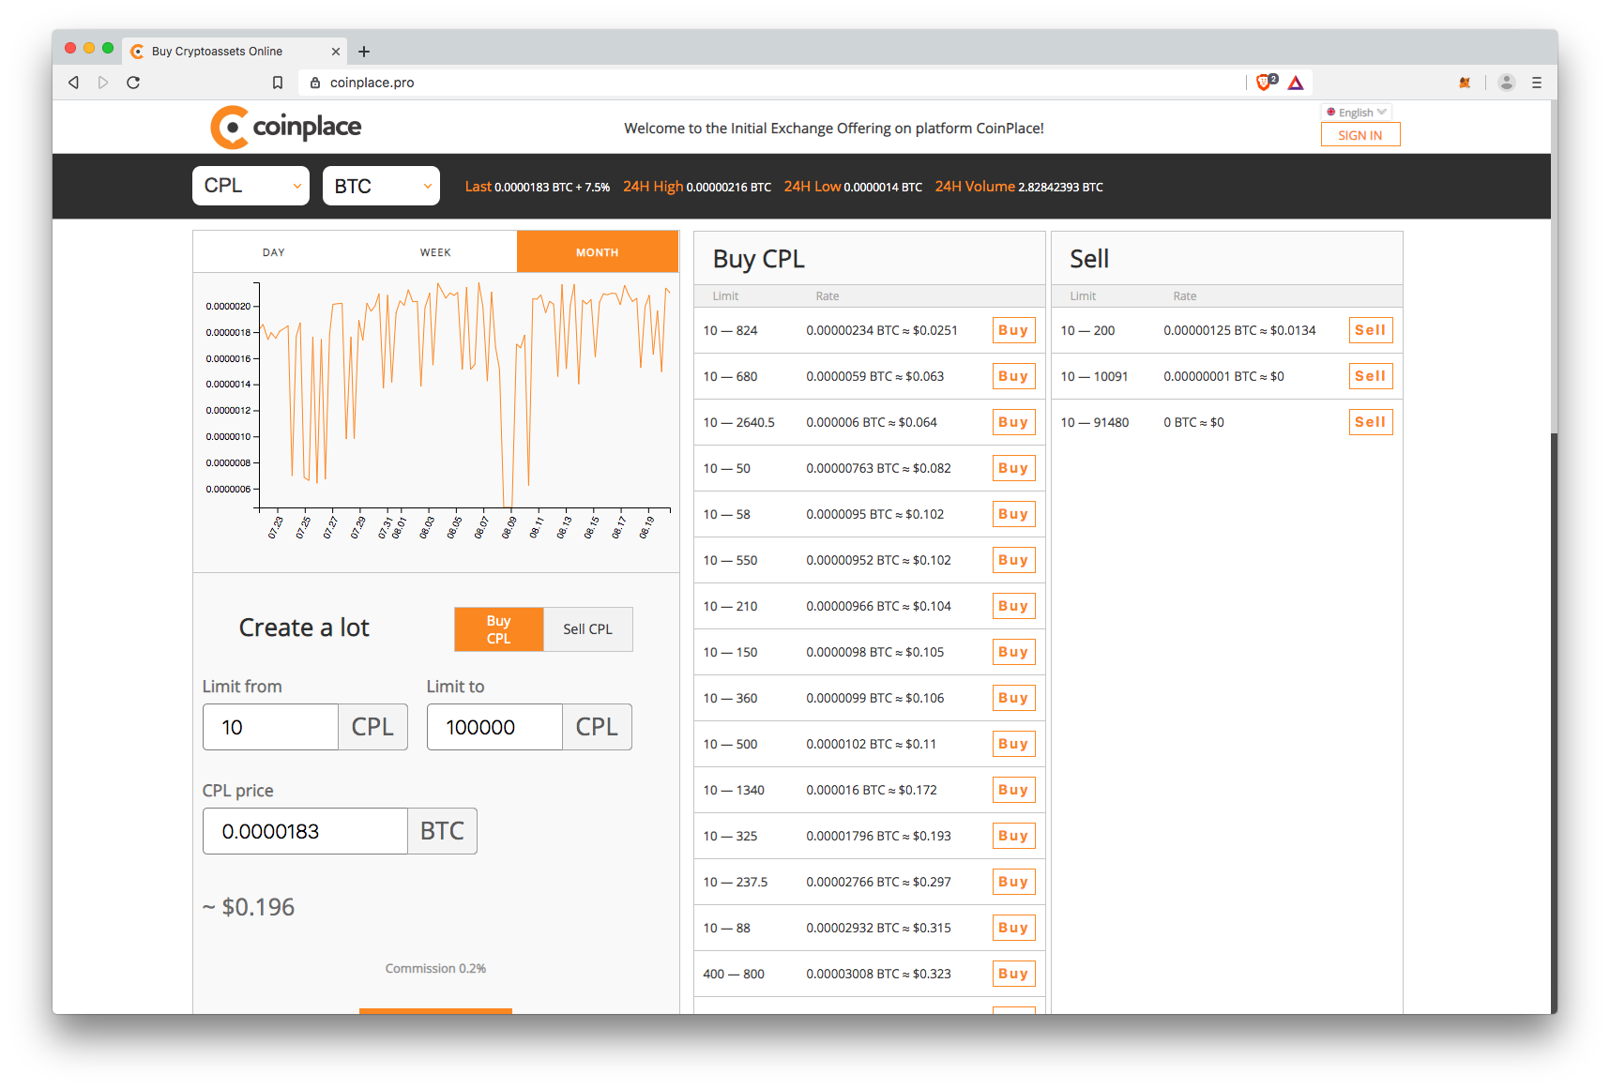Viewport: 1610px width, 1089px height.
Task: Click Buy for the 10 — 50 offer
Action: [1013, 468]
